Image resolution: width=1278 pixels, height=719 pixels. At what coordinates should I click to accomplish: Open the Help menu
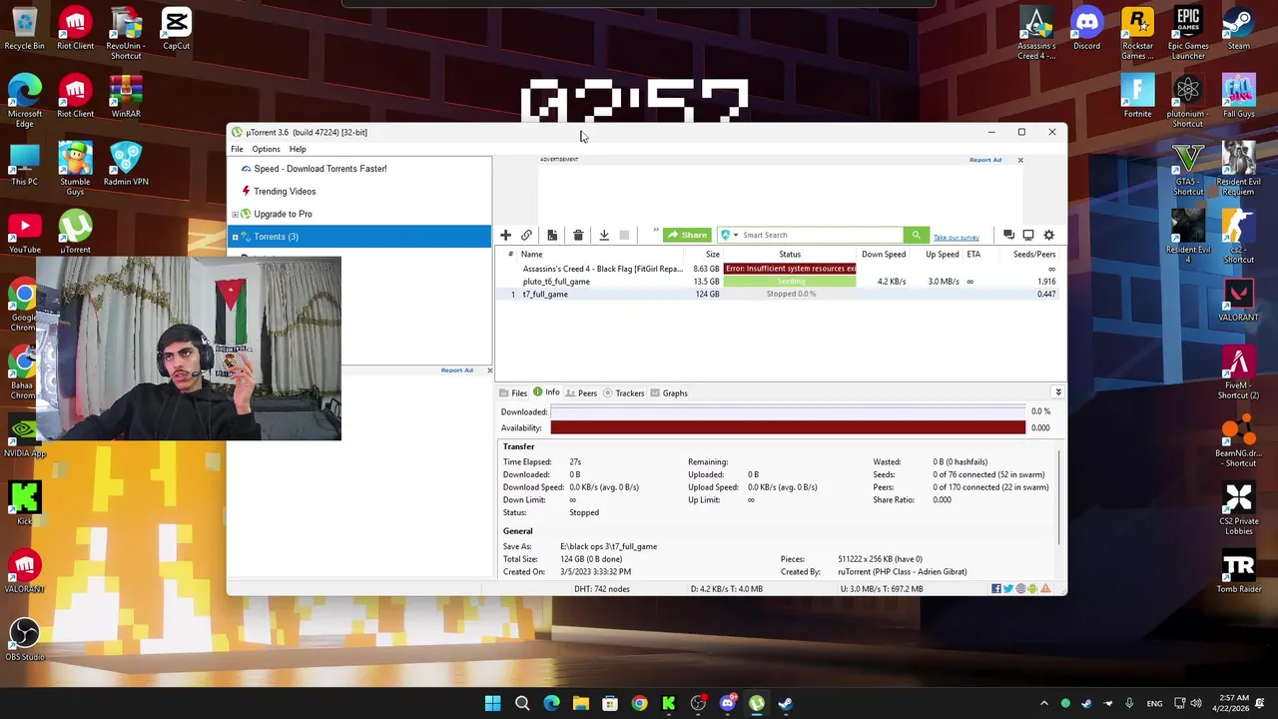[x=298, y=149]
